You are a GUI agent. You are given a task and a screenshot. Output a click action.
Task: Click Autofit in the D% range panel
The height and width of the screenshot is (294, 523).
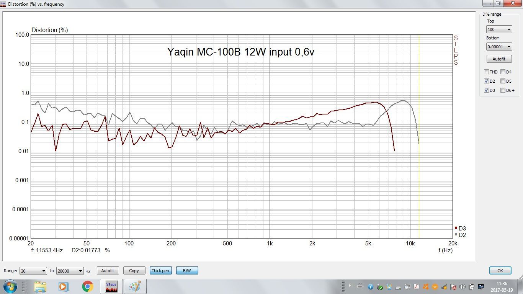(499, 59)
